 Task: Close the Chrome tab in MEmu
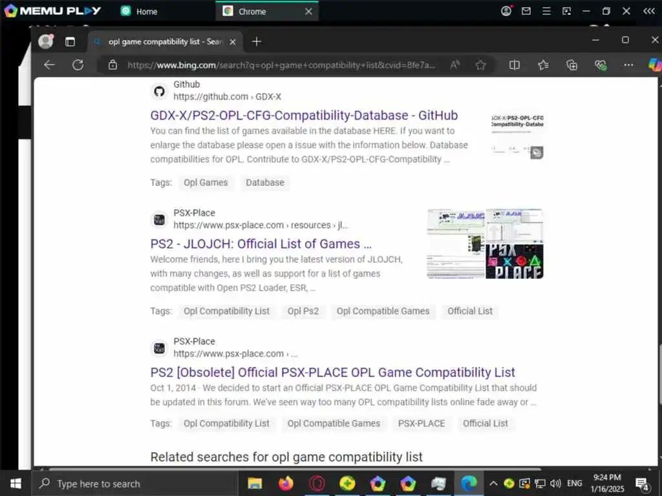[308, 12]
